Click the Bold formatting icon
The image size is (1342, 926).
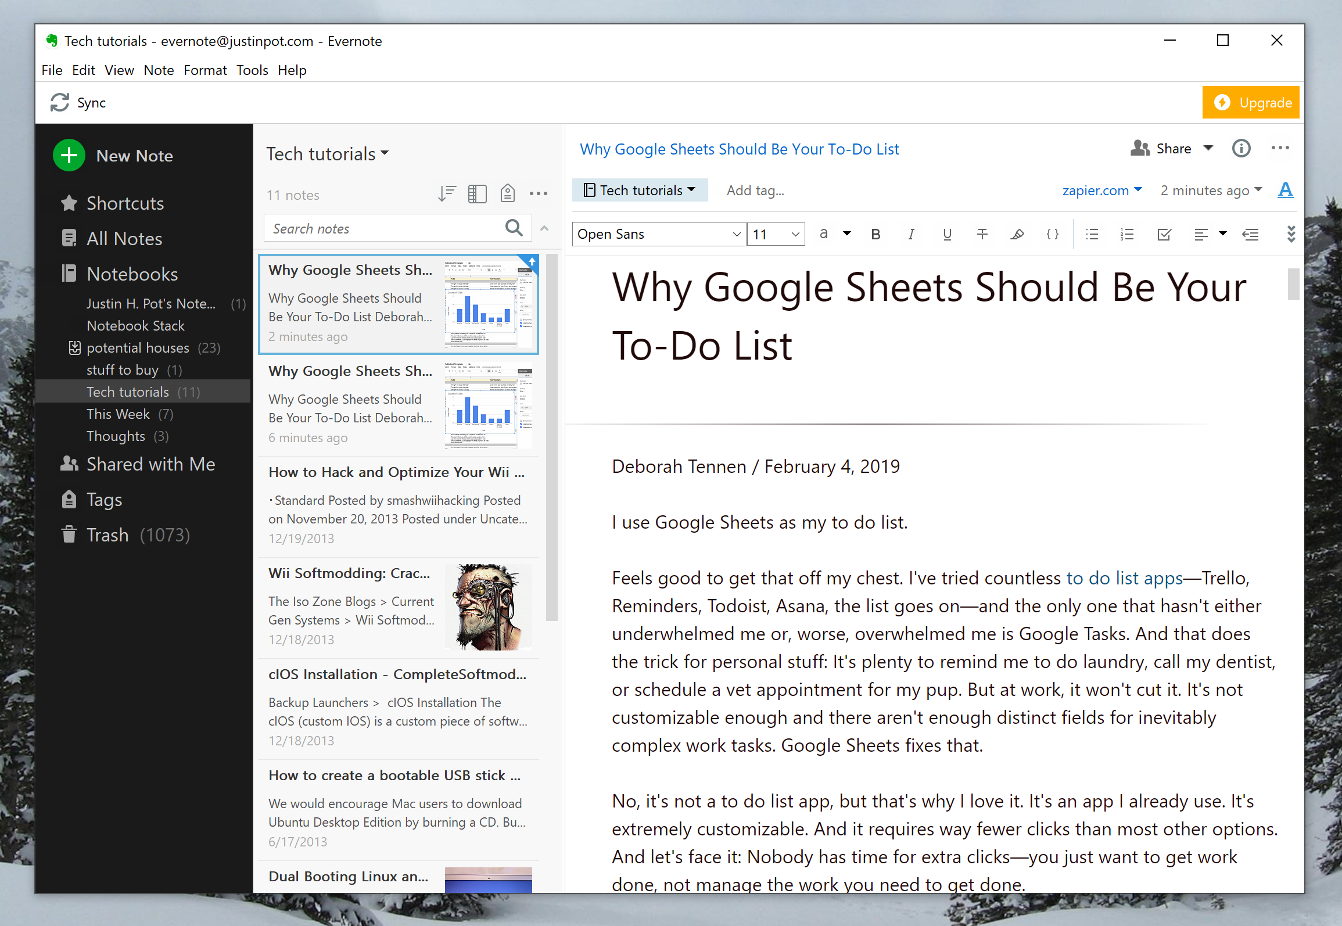pyautogui.click(x=874, y=234)
